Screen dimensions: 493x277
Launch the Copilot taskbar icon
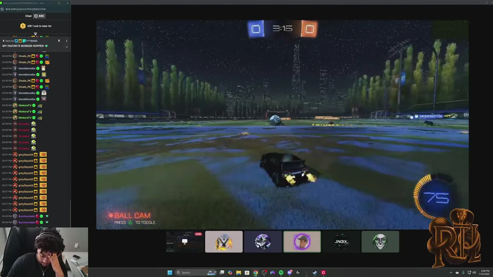coord(230,272)
